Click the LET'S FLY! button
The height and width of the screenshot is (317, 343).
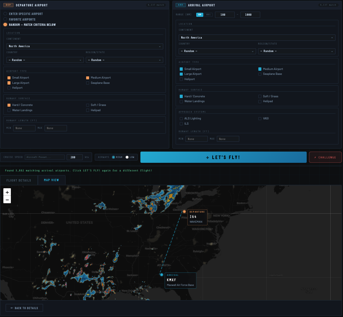click(223, 157)
